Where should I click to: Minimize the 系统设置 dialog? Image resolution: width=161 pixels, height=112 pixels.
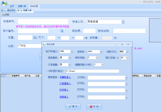(116, 45)
